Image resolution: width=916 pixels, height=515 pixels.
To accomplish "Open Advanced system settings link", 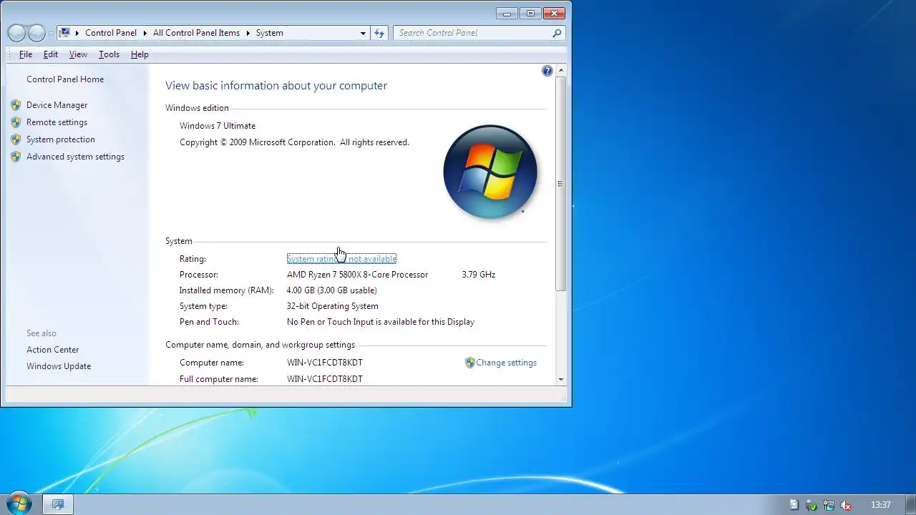I will pyautogui.click(x=75, y=157).
